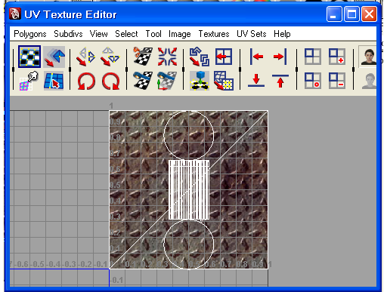Screen dimensions: 387x292
Task: Open the Subdivs menu
Action: click(x=68, y=34)
